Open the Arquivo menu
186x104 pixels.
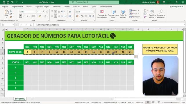point(5,7)
